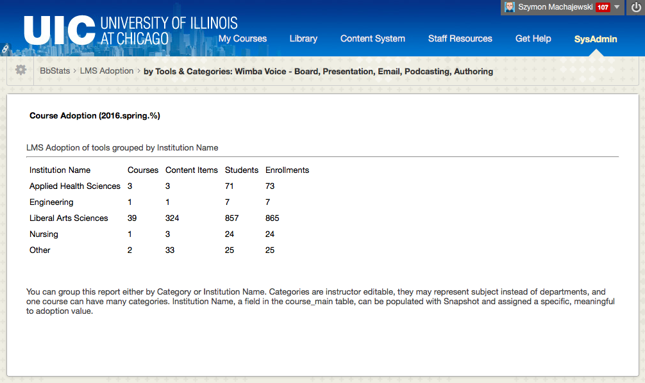
Task: Click the BbStats breadcrumb link
Action: click(x=54, y=70)
